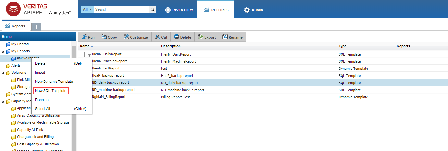Click the Cut scissors button
The image size is (448, 151).
click(x=161, y=37)
